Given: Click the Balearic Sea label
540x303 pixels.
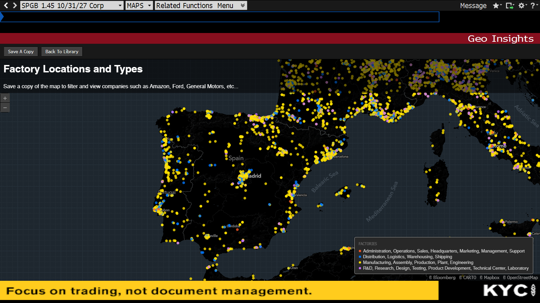Looking at the screenshot, I should 325,182.
